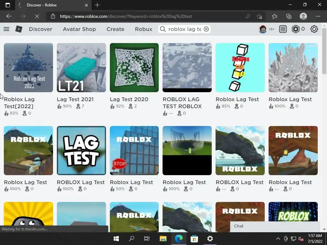Viewport: 327px width, 245px height.
Task: Open the Chat panel
Action: point(275,226)
